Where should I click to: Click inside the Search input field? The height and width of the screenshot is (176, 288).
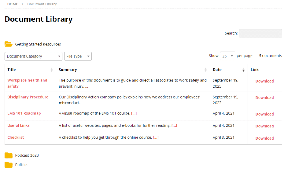pos(260,33)
